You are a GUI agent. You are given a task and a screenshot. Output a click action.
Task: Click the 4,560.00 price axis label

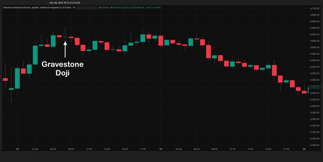pos(314,54)
